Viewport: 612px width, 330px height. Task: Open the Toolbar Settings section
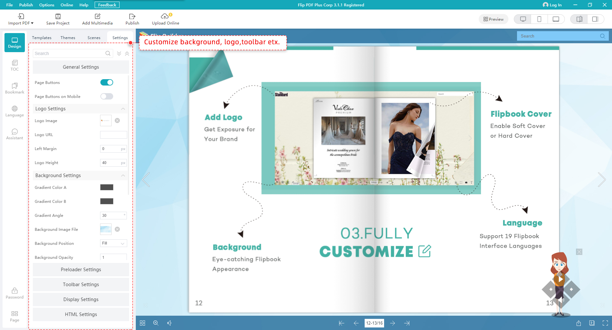[81, 285]
